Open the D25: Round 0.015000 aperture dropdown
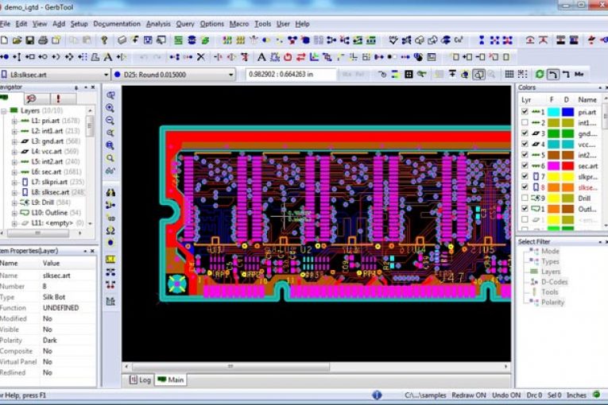The image size is (608, 405). click(x=231, y=75)
